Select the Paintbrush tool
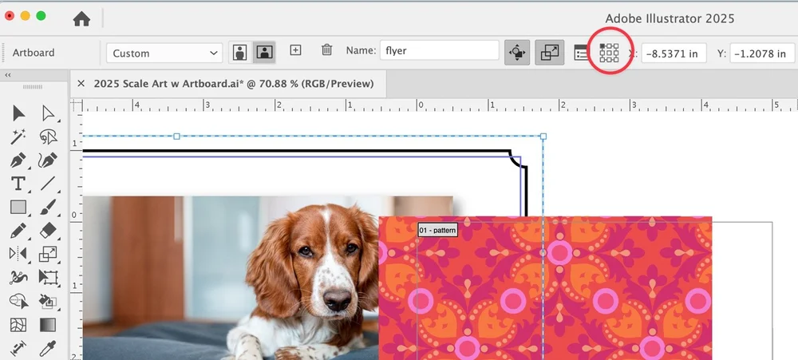 48,207
